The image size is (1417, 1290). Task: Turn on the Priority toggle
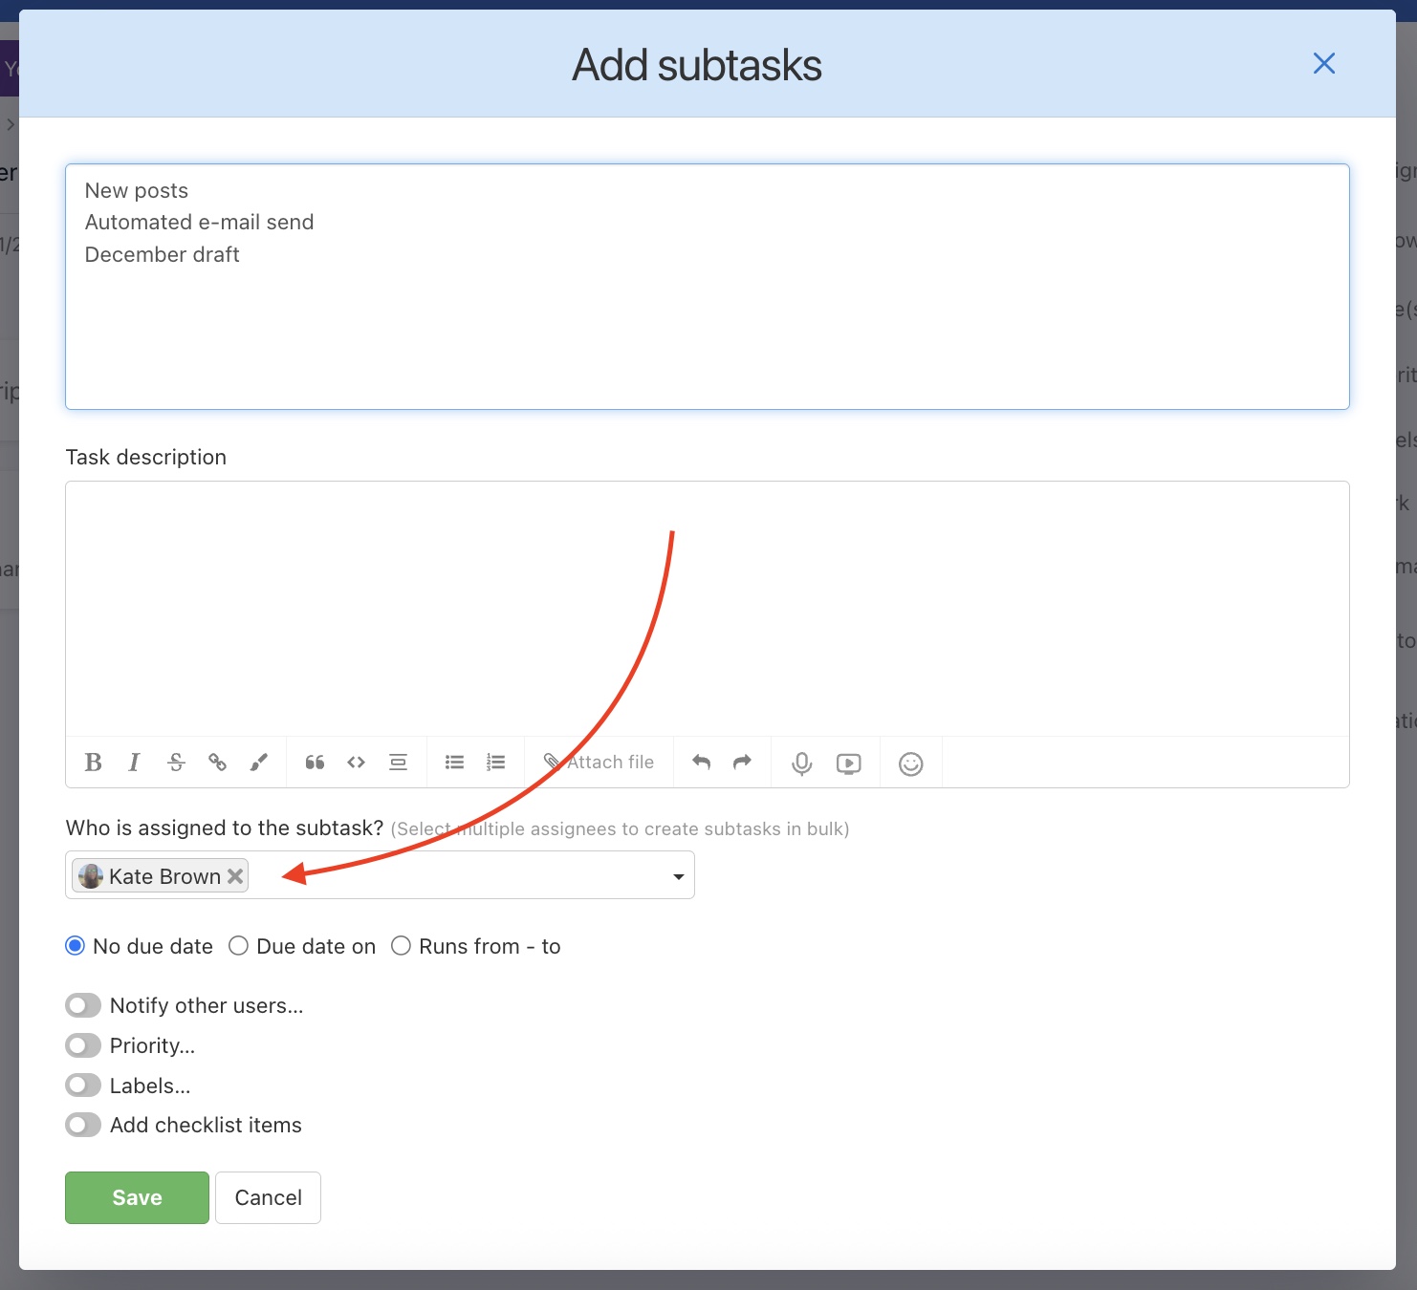82,1045
